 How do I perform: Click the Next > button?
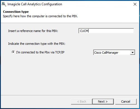[103, 101]
